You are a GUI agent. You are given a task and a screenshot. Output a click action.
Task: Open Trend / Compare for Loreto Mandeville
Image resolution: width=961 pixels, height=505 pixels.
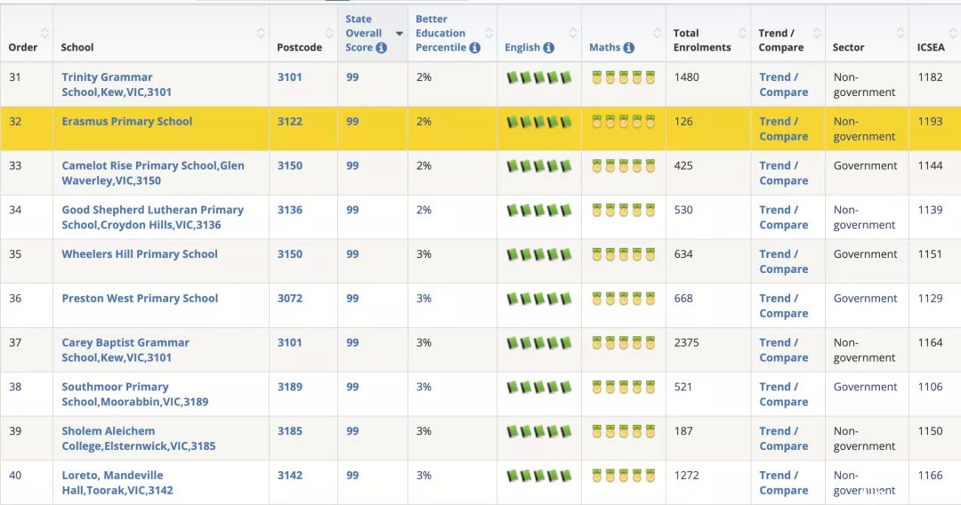[783, 483]
